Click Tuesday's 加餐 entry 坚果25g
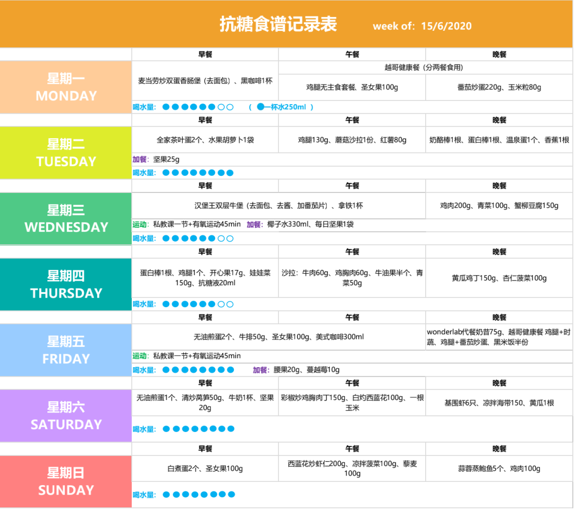This screenshot has height=509, width=574. pyautogui.click(x=165, y=159)
